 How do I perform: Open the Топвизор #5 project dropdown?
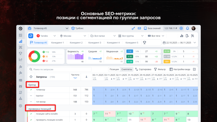[51, 28]
